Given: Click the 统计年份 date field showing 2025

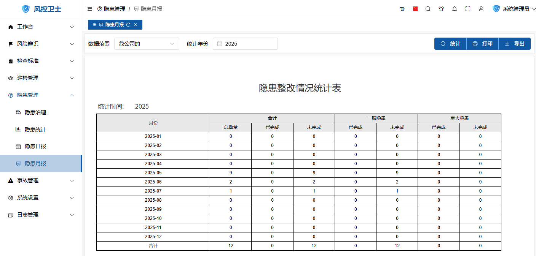Looking at the screenshot, I should click(x=245, y=44).
